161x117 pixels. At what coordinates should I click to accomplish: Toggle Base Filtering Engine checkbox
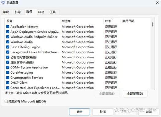pos(8,47)
